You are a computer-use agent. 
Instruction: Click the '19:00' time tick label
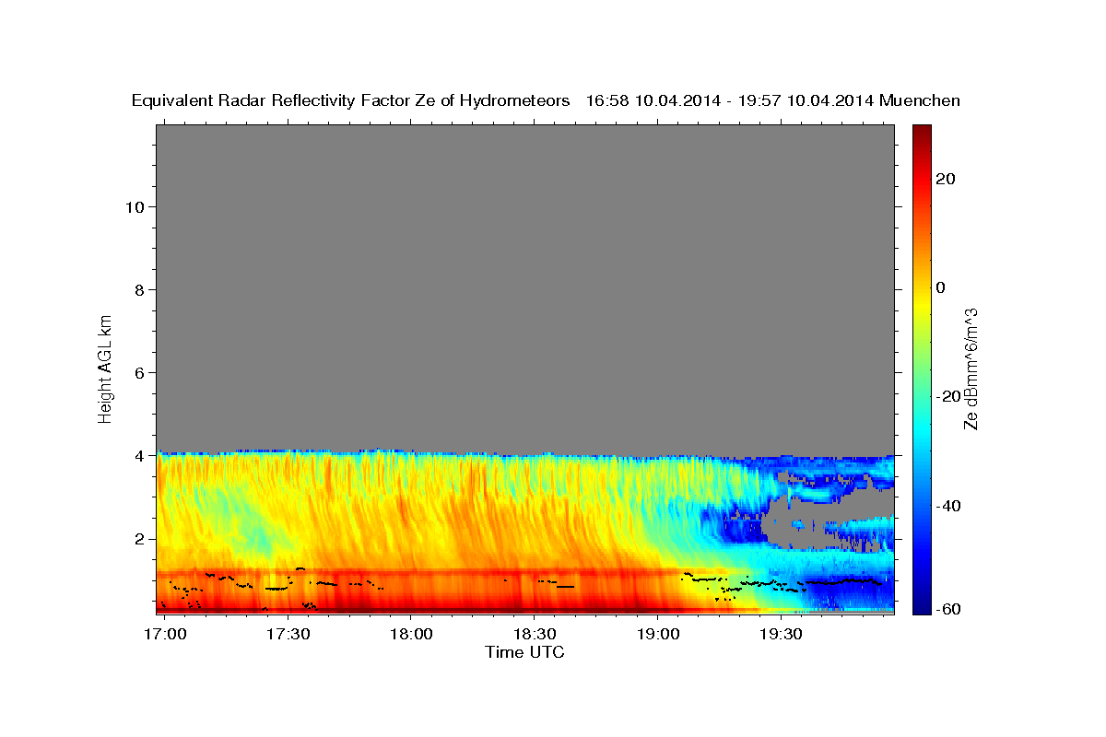657,635
